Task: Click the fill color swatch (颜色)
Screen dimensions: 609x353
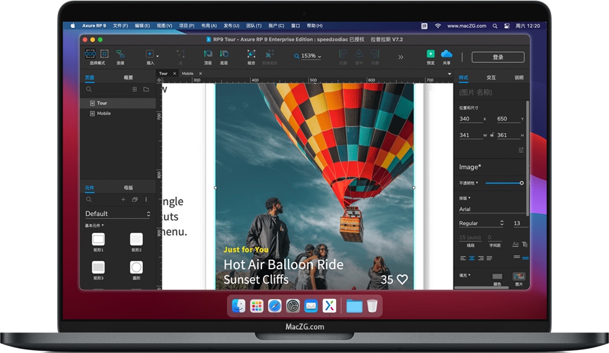Action: point(497,276)
